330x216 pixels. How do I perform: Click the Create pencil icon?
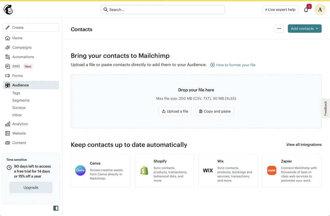pos(8,27)
